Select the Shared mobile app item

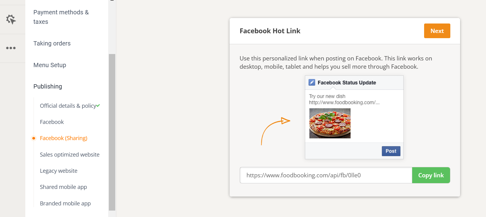pyautogui.click(x=63, y=187)
